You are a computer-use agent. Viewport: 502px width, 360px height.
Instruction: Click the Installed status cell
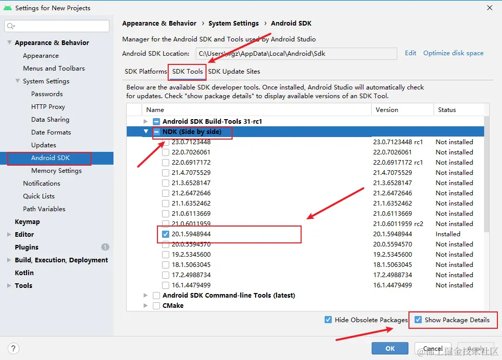tap(448, 234)
